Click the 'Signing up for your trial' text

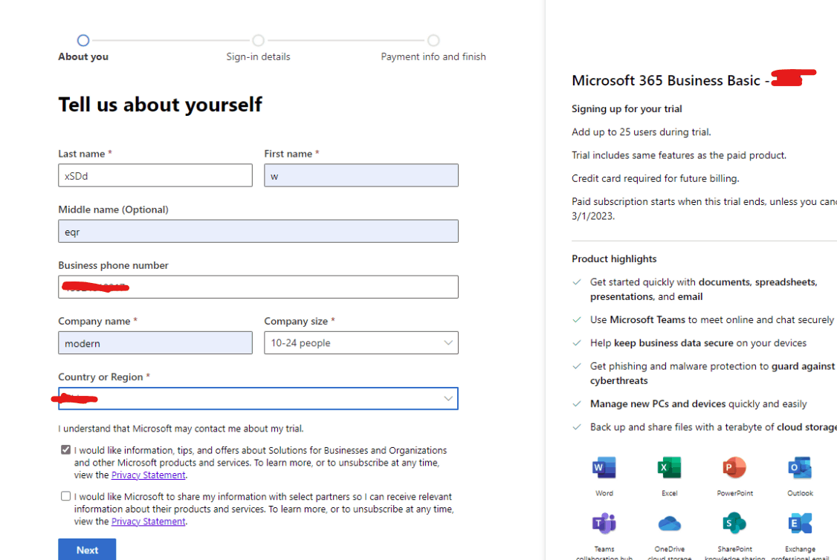[x=627, y=108]
